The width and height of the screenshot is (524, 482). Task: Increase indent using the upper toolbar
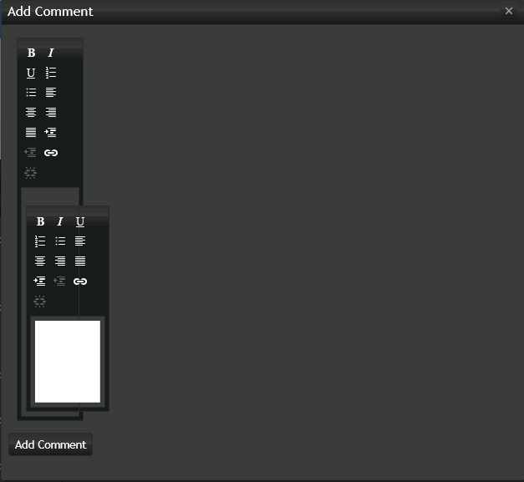51,132
